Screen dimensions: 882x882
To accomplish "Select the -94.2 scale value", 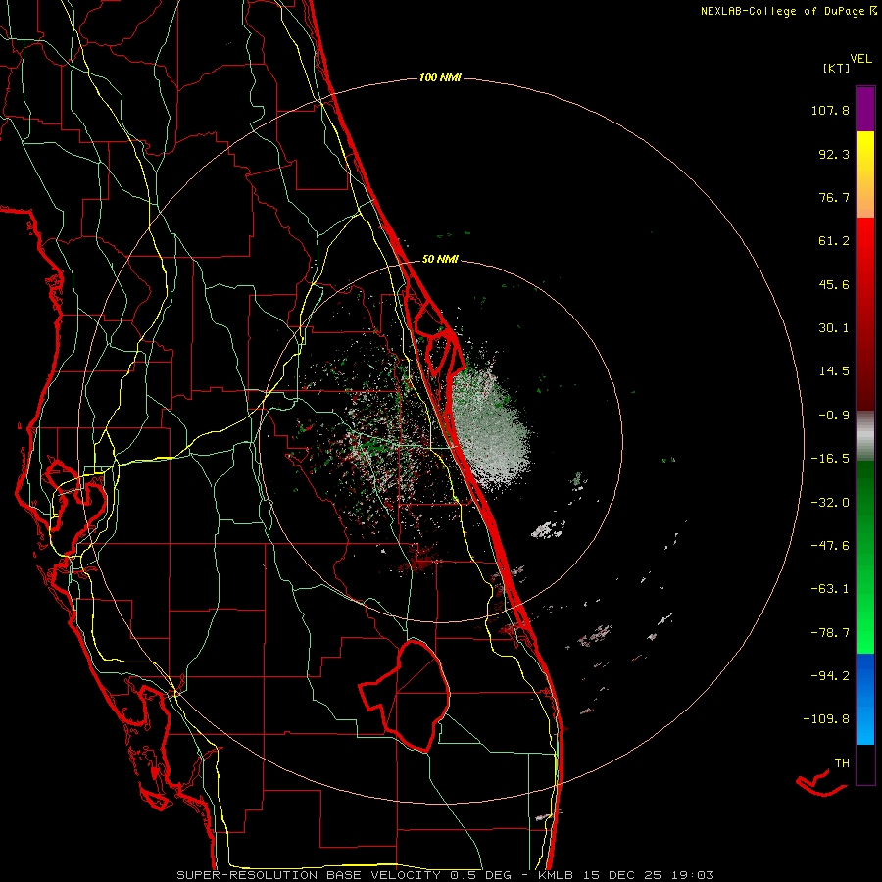I will point(830,675).
